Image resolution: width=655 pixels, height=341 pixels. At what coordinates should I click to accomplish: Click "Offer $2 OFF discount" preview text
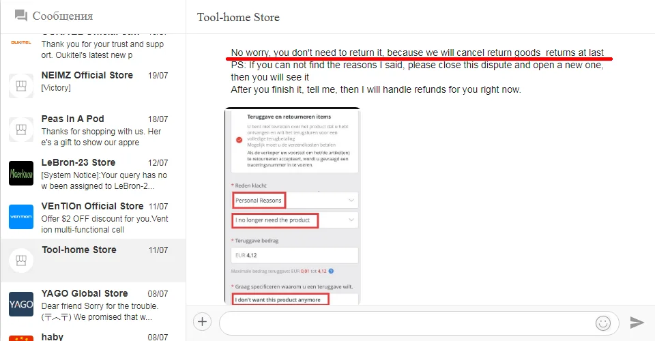[105, 224]
